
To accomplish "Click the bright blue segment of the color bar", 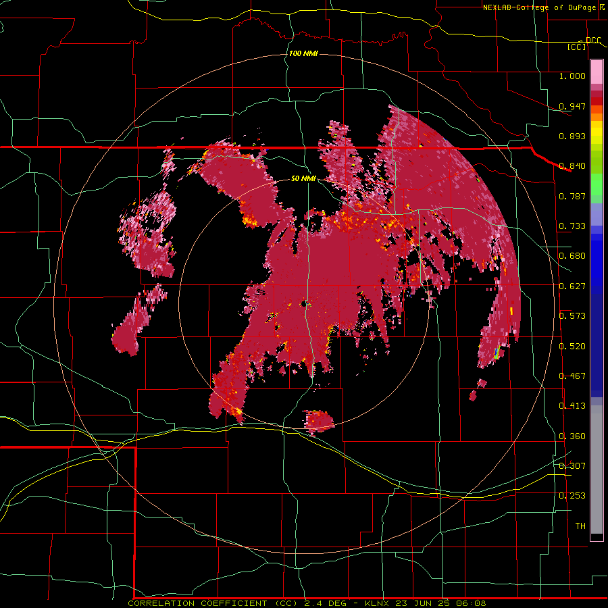I will 597,263.
